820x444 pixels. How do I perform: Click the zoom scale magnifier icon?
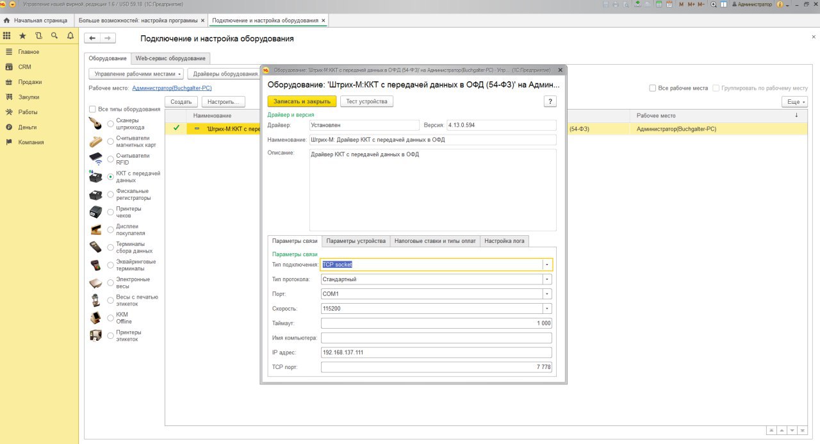(714, 4)
